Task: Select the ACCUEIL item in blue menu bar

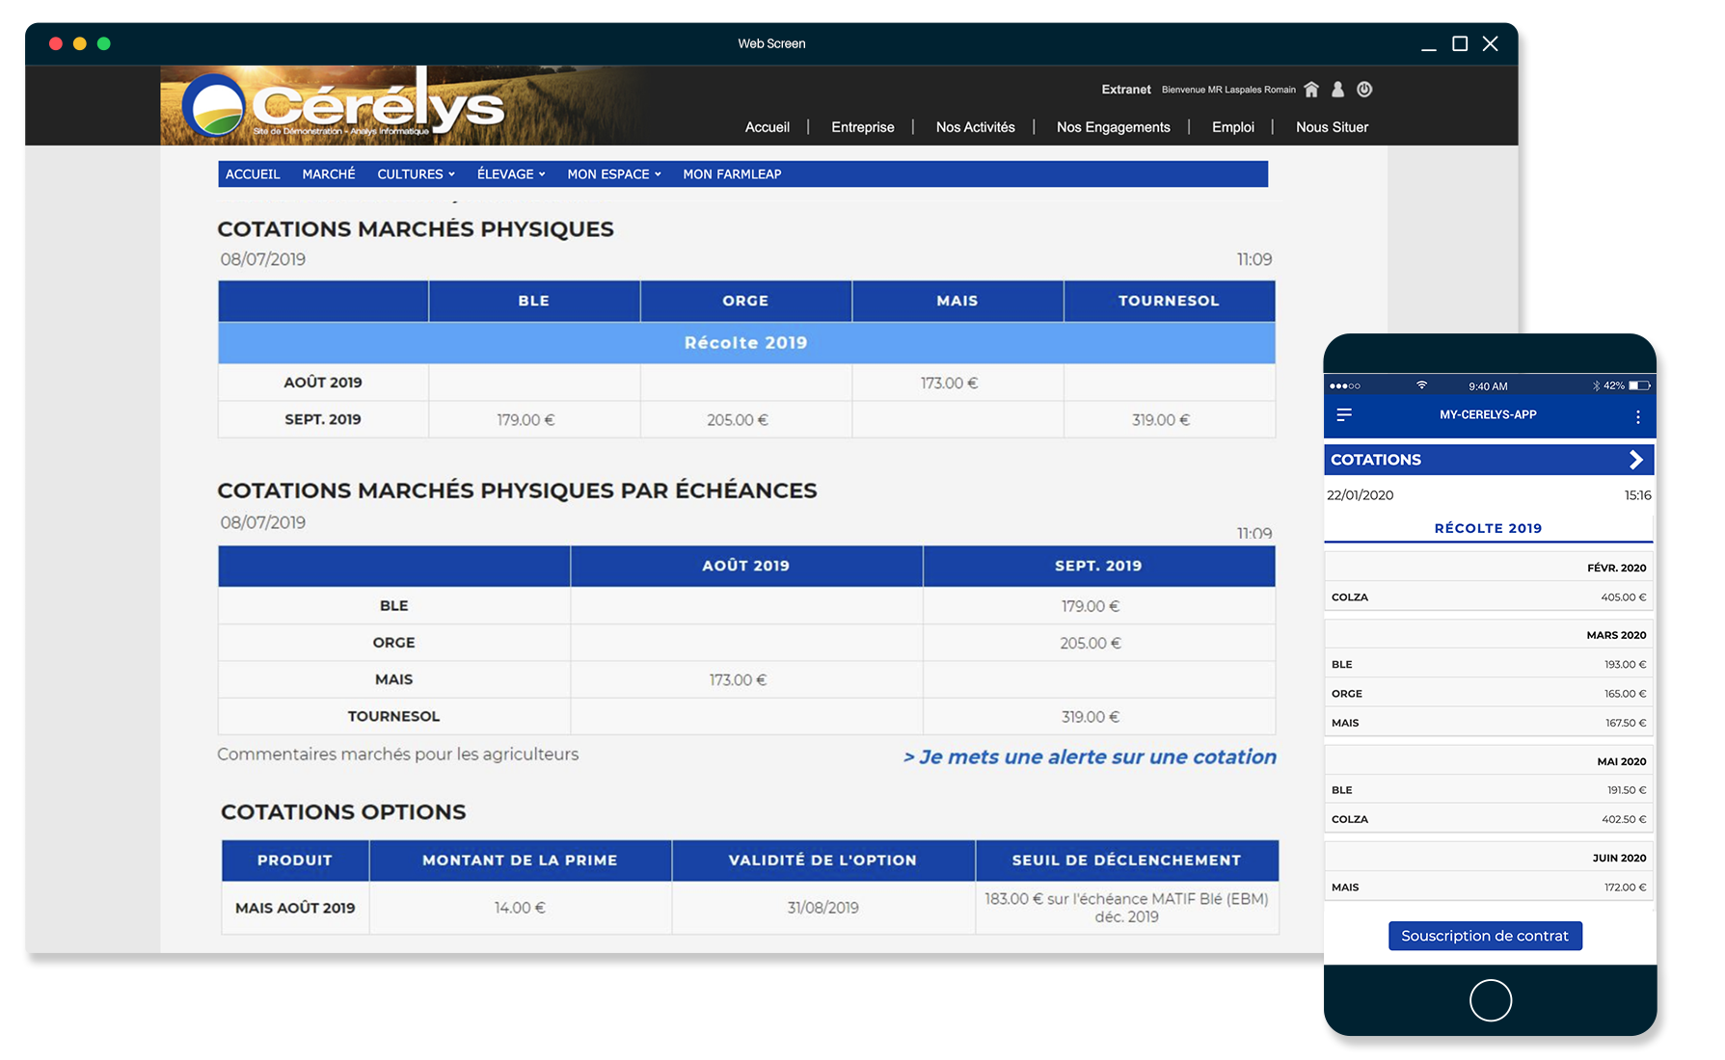Action: point(253,174)
